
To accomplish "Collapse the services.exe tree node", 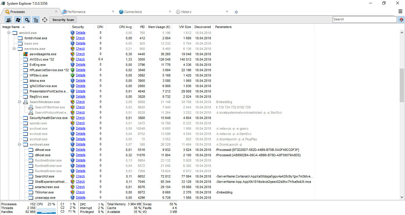I will coord(14,49).
